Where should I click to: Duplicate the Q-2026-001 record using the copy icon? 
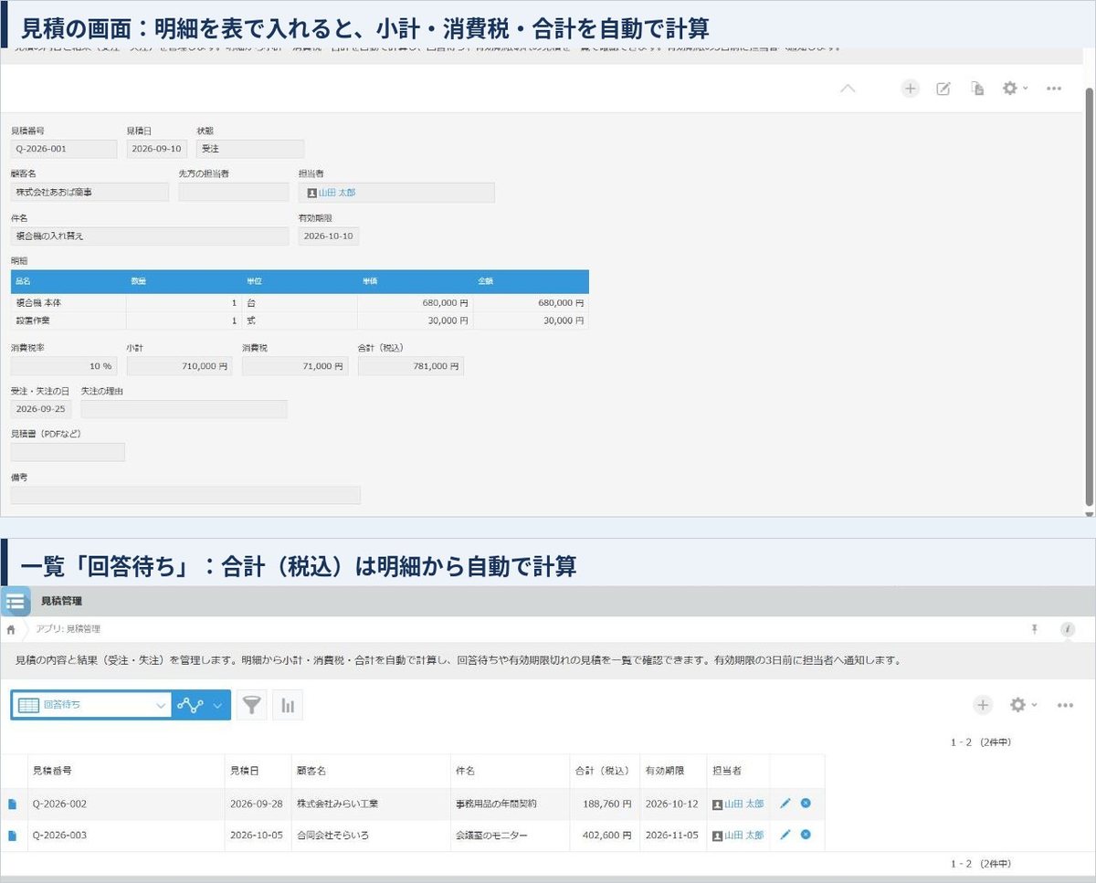pos(977,89)
